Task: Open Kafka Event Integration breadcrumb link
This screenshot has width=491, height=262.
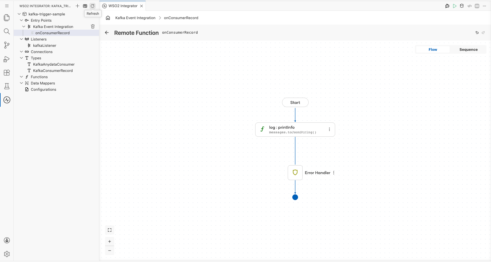Action: coord(135,18)
